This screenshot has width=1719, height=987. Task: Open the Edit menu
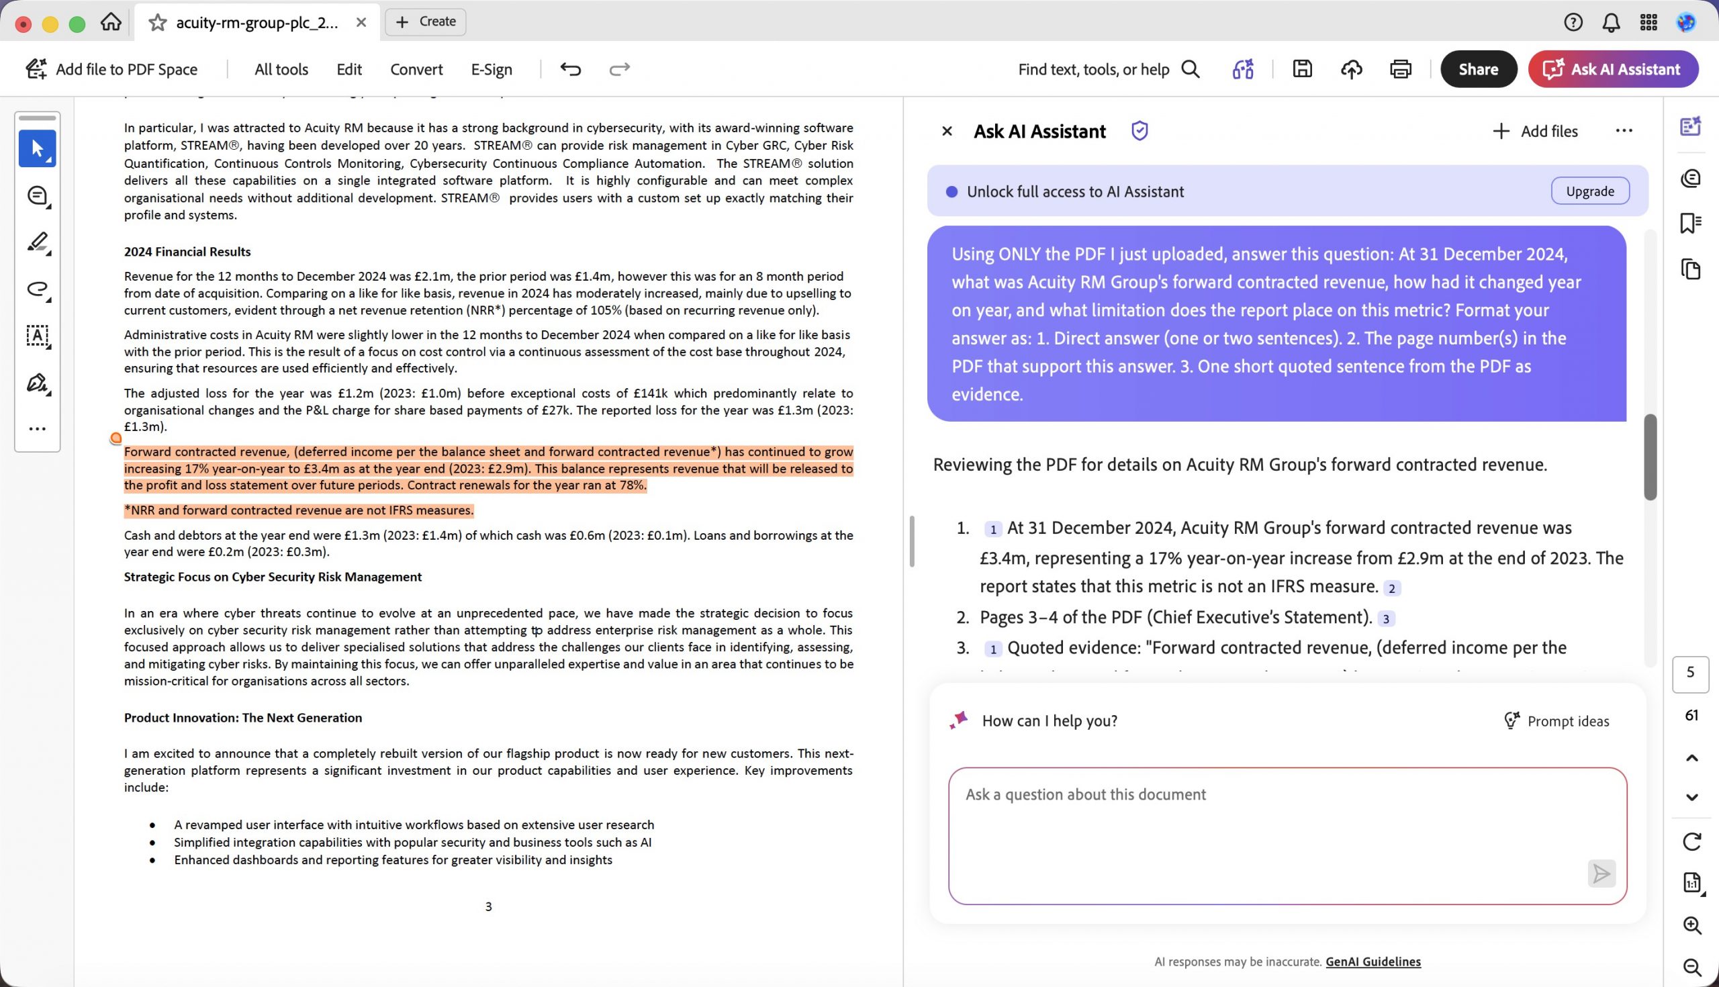[x=349, y=69]
